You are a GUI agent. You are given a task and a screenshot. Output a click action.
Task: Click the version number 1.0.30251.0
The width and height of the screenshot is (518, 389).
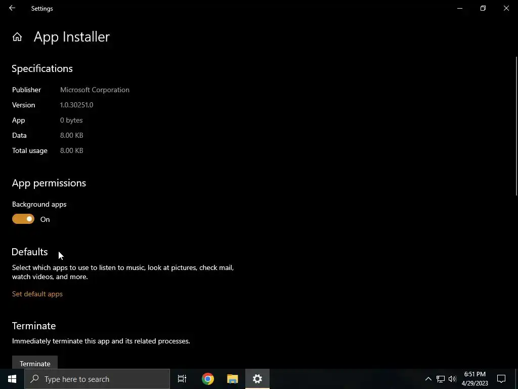point(77,105)
